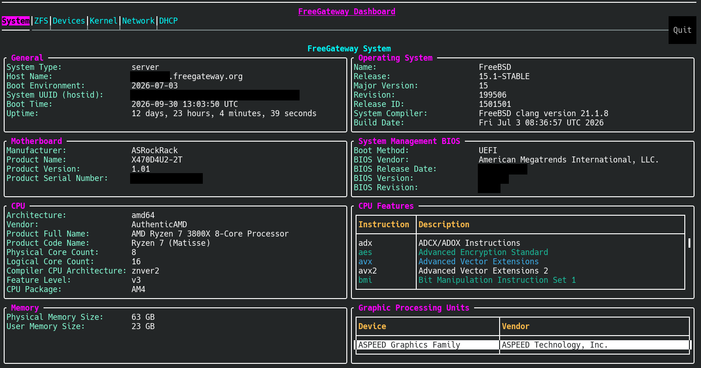The height and width of the screenshot is (368, 701).
Task: Click the highlighted System tab
Action: [x=16, y=21]
